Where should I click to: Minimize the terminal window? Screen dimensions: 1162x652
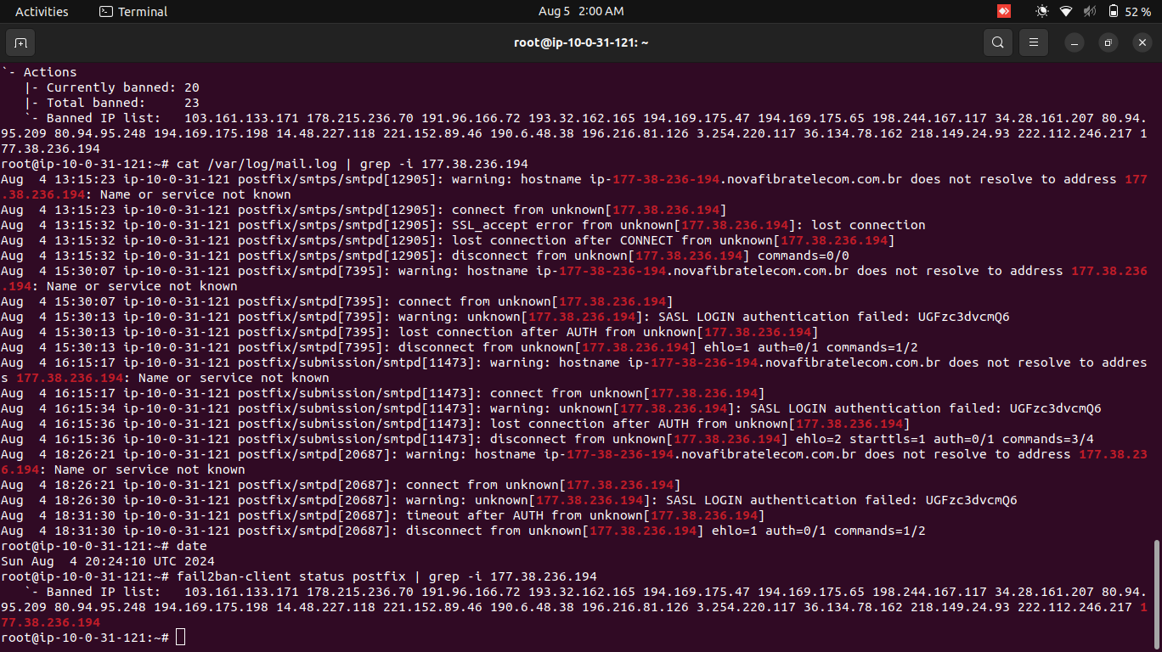point(1075,42)
